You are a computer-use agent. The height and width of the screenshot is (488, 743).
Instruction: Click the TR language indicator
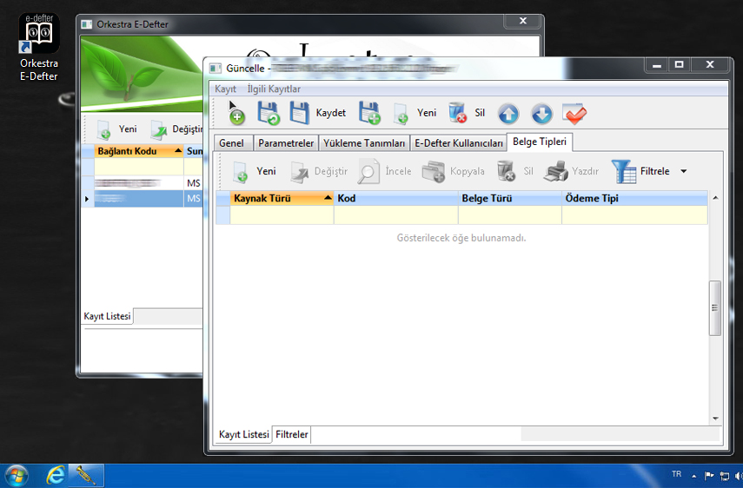click(676, 474)
